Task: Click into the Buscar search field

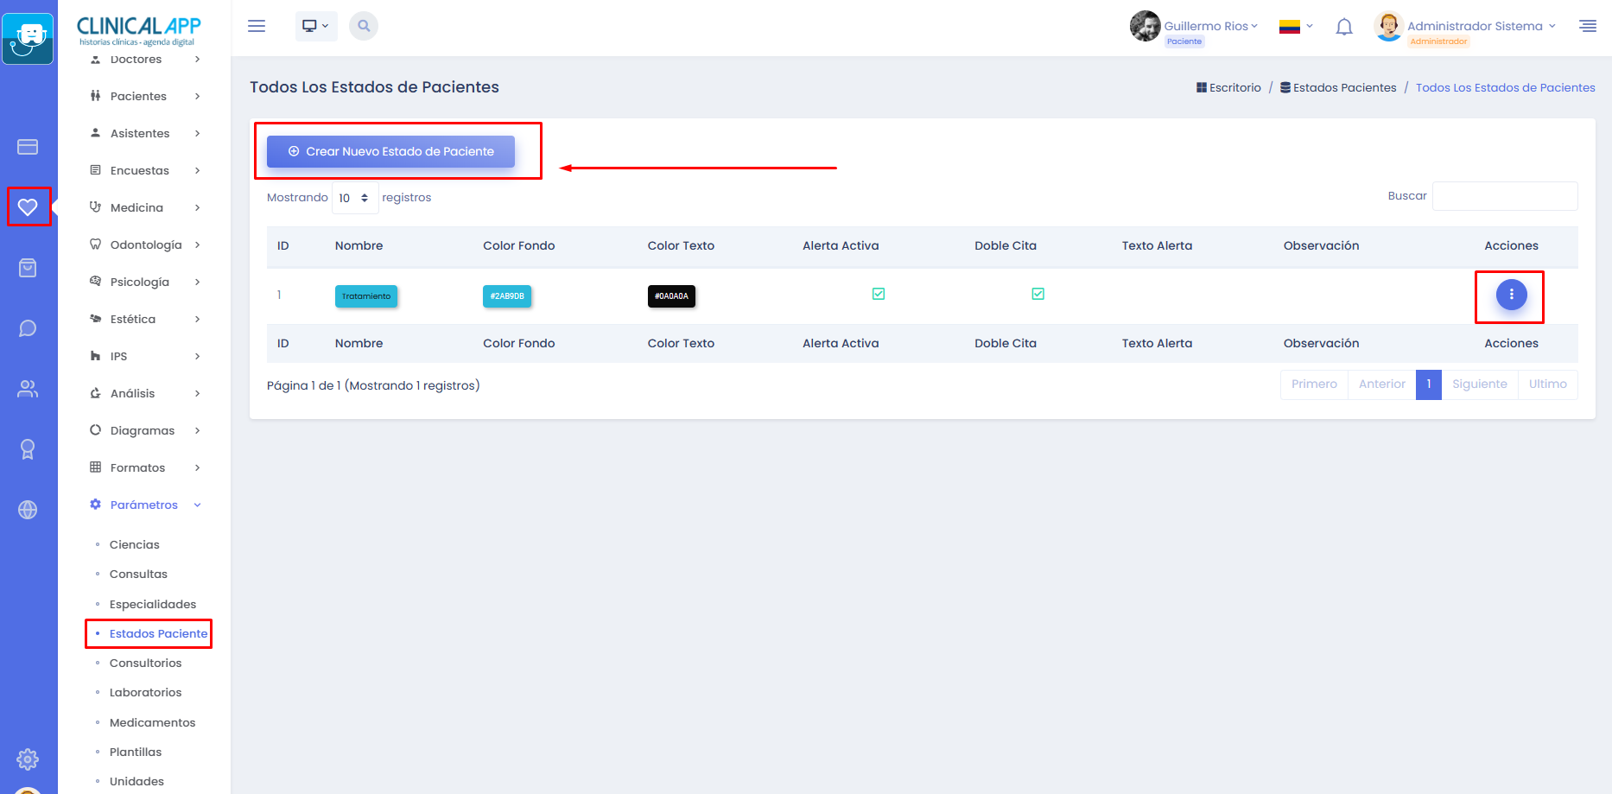Action: coord(1504,196)
